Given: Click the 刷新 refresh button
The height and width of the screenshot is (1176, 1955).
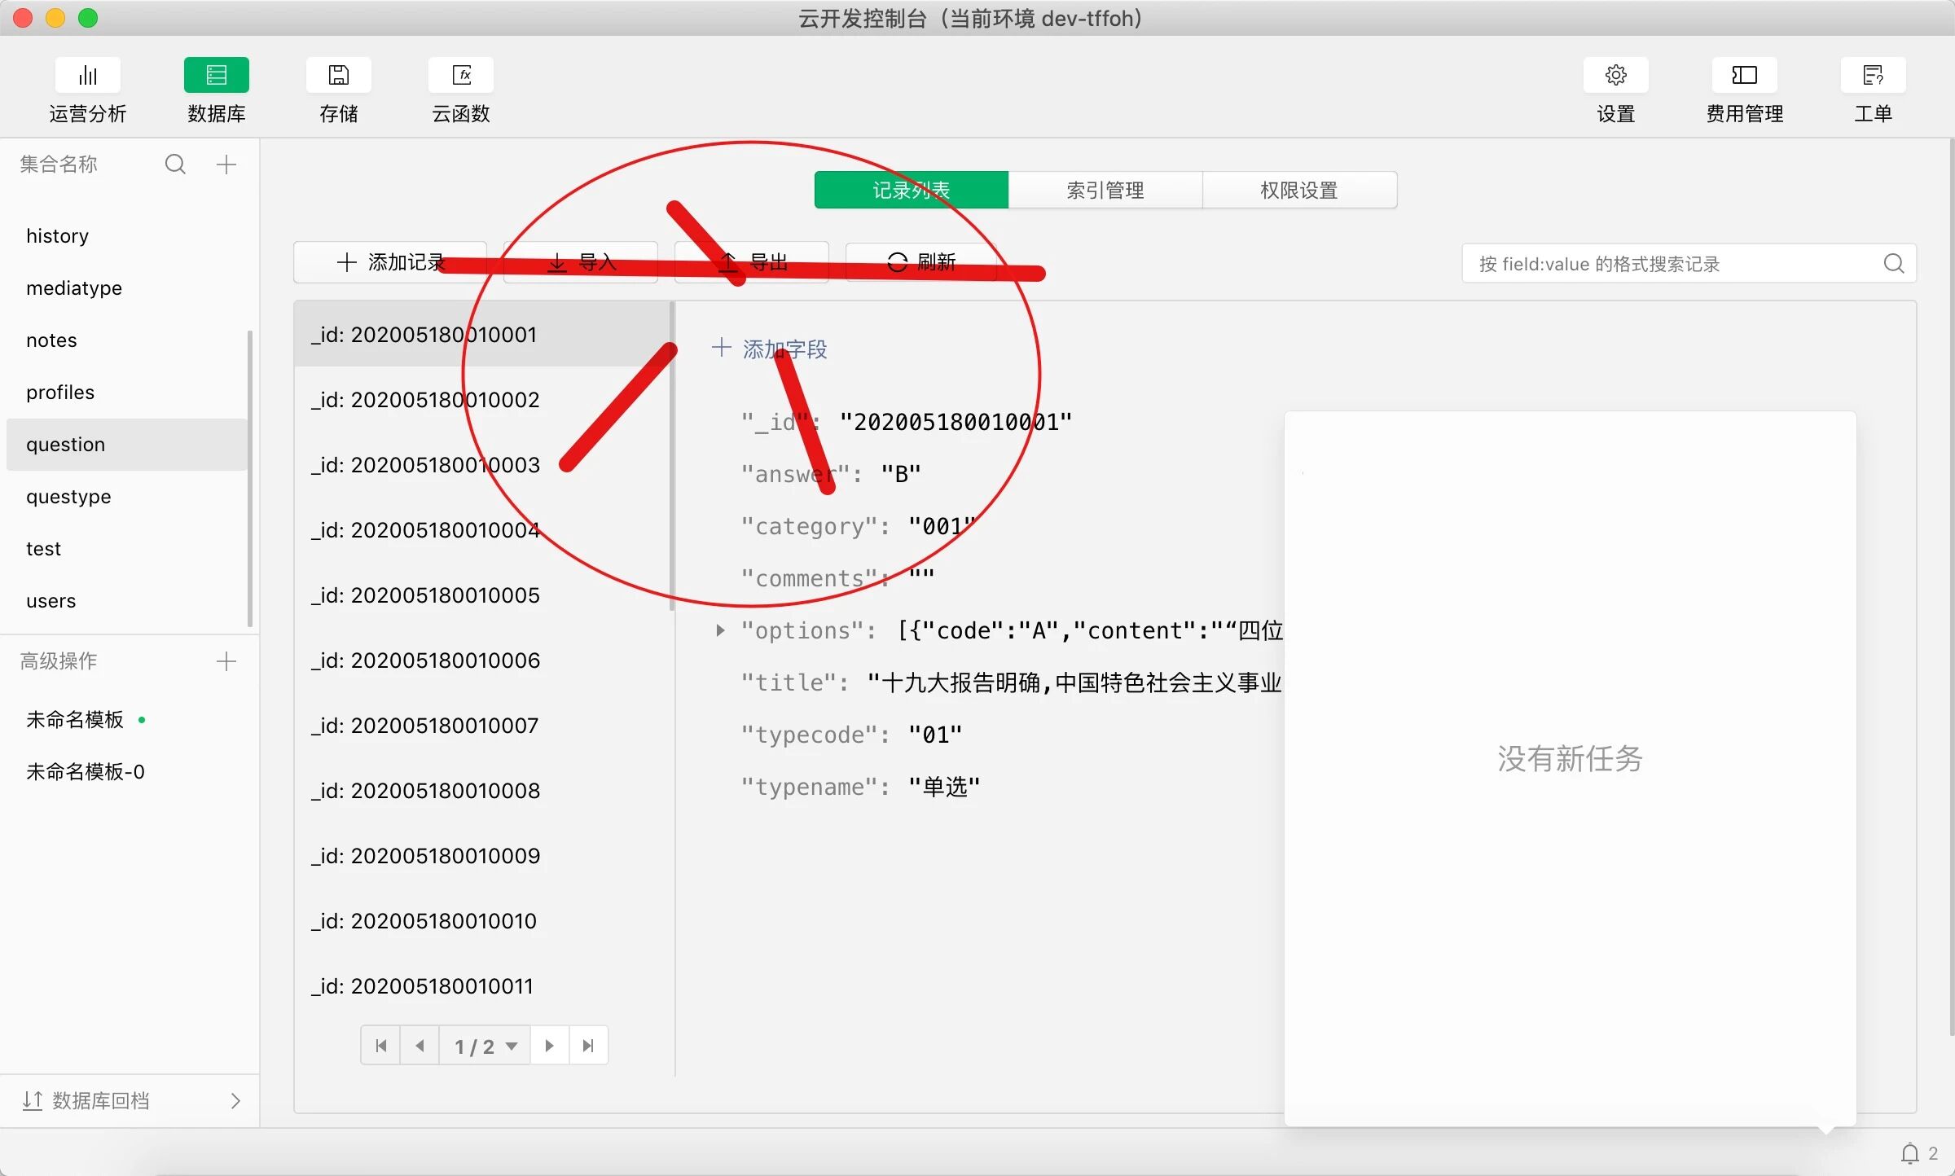Looking at the screenshot, I should [920, 262].
